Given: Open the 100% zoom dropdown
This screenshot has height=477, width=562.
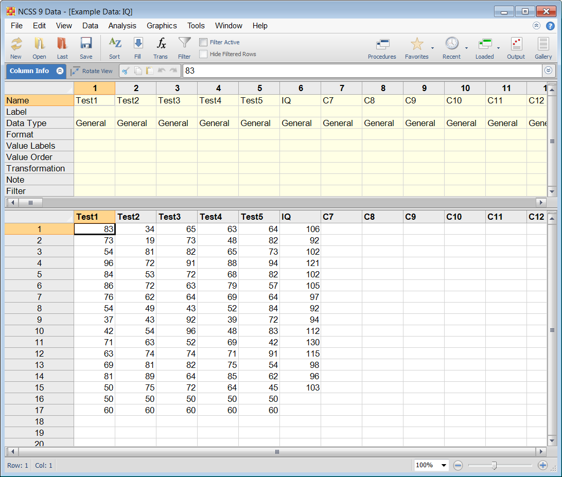Looking at the screenshot, I should [x=444, y=465].
